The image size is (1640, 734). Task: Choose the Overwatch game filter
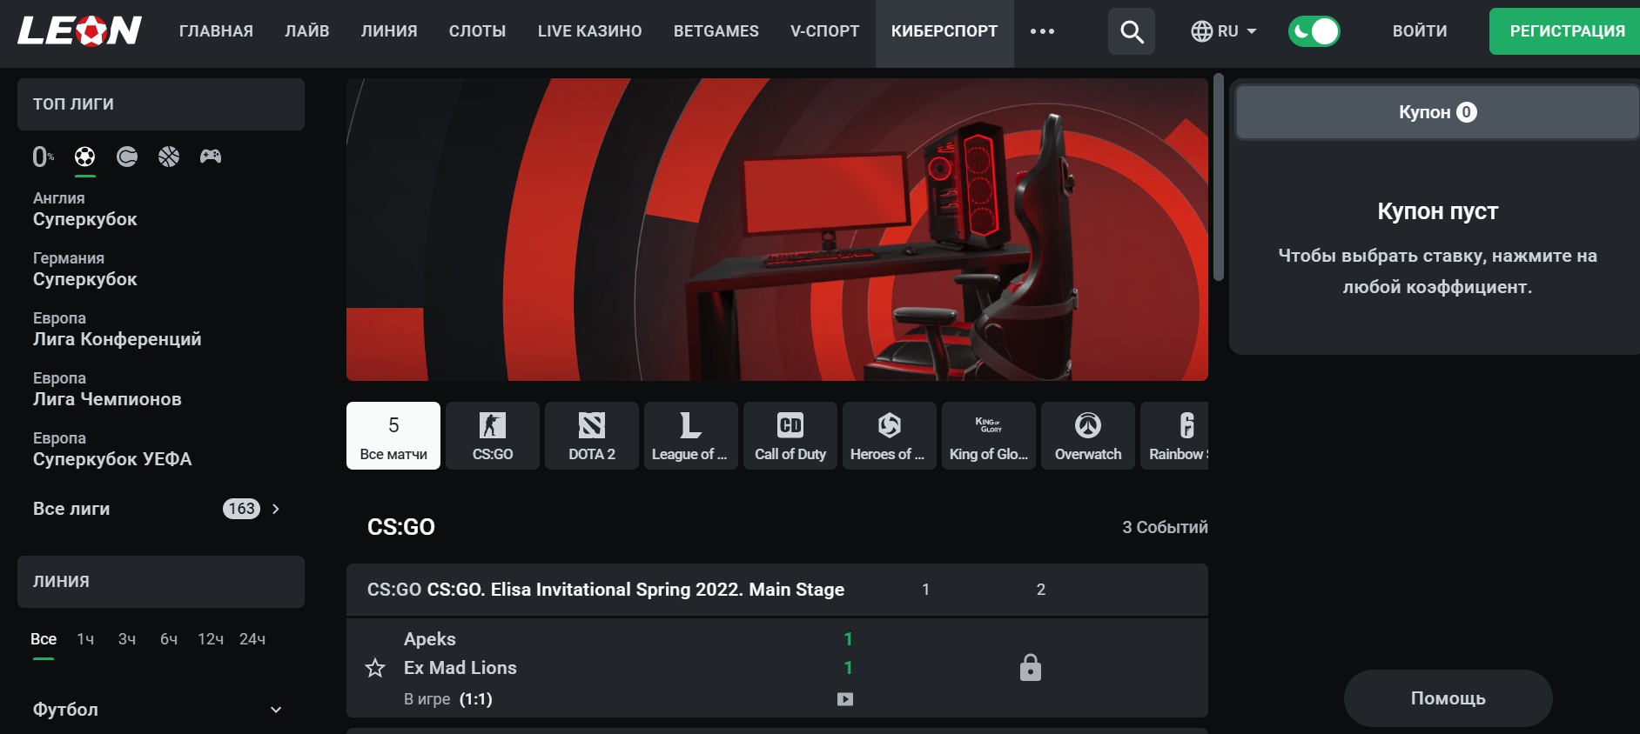click(x=1087, y=436)
